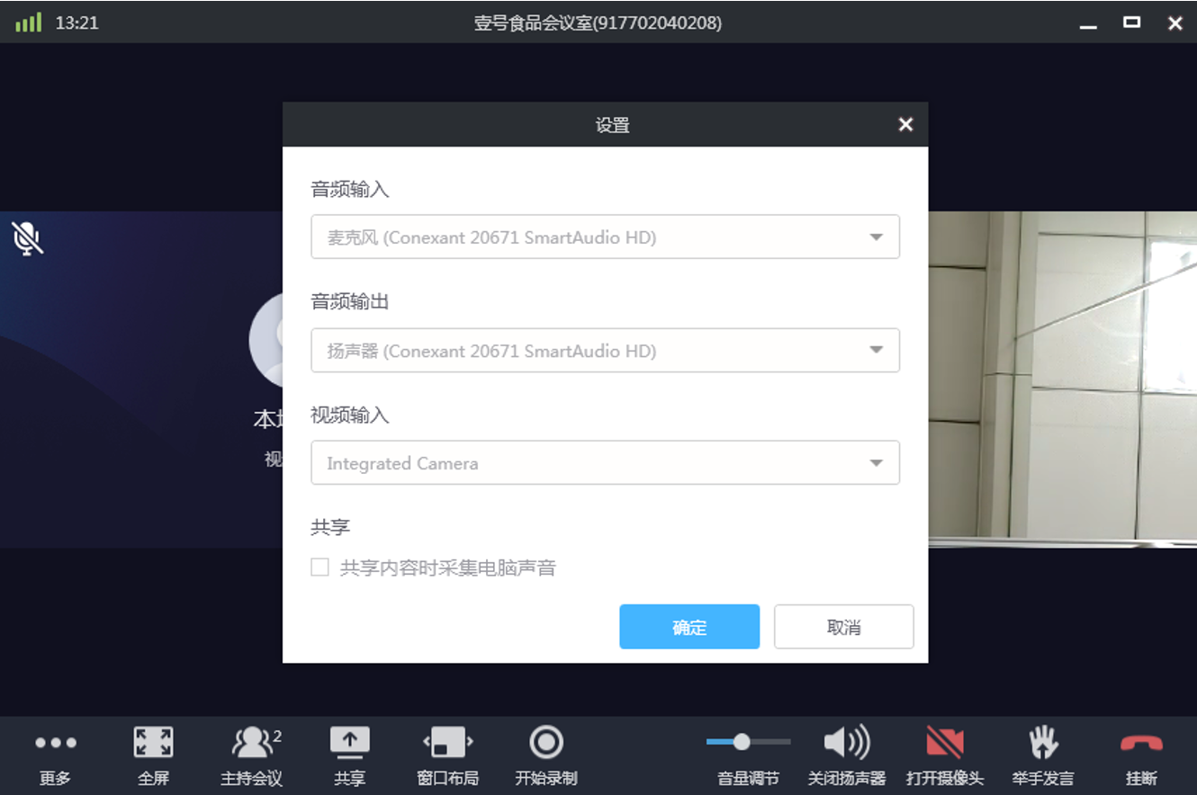Turn on the camera (打开摄像头)
The image size is (1197, 795).
tap(944, 744)
